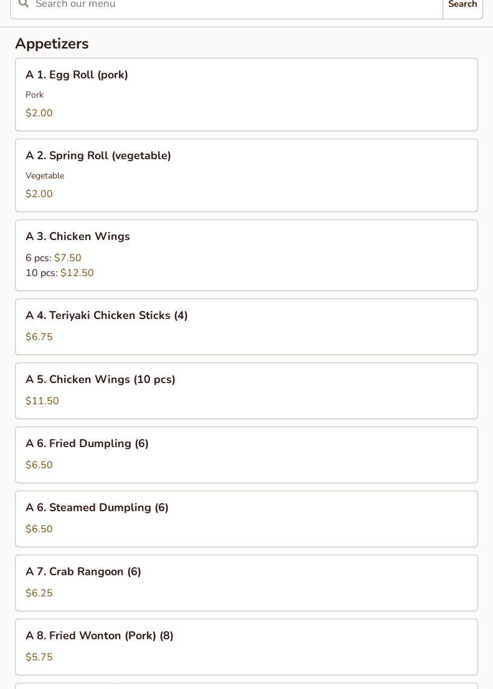Viewport: 493px width, 689px height.
Task: Choose the 6 pcs $7.50 option
Action: point(53,258)
